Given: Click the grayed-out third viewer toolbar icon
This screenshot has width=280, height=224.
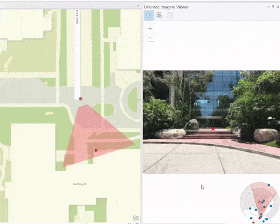Looking at the screenshot, I should pos(170,15).
